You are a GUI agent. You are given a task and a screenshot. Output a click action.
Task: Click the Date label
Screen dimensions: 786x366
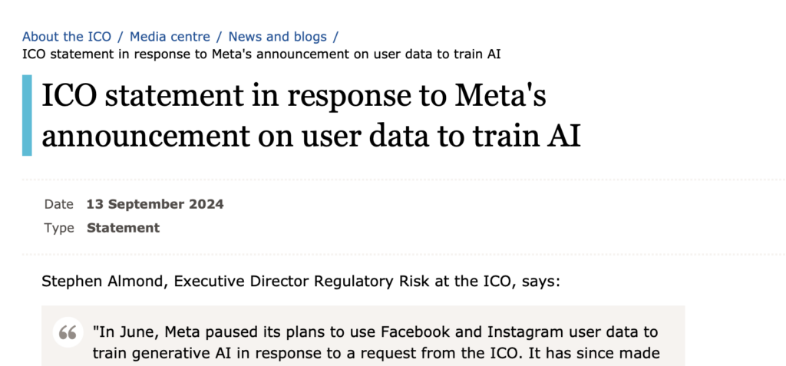pyautogui.click(x=58, y=205)
